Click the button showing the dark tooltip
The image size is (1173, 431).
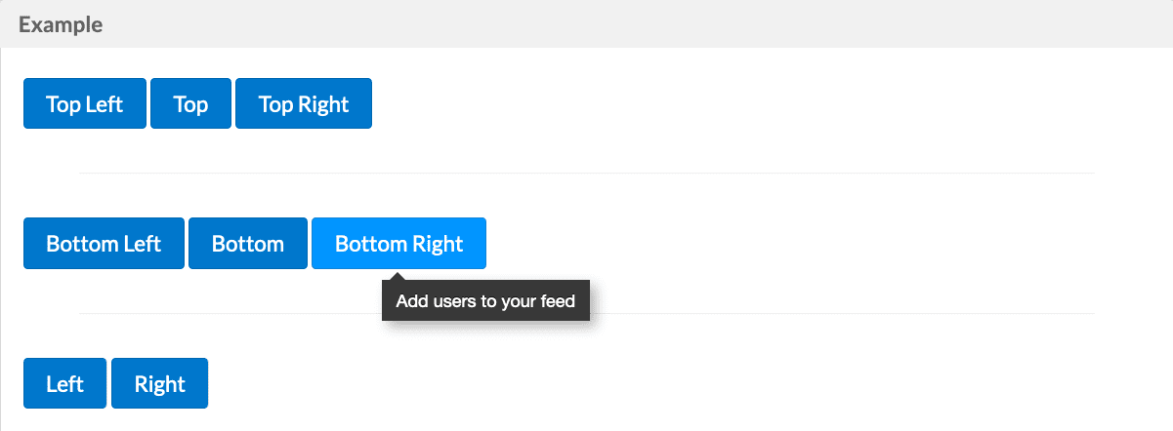click(x=398, y=243)
